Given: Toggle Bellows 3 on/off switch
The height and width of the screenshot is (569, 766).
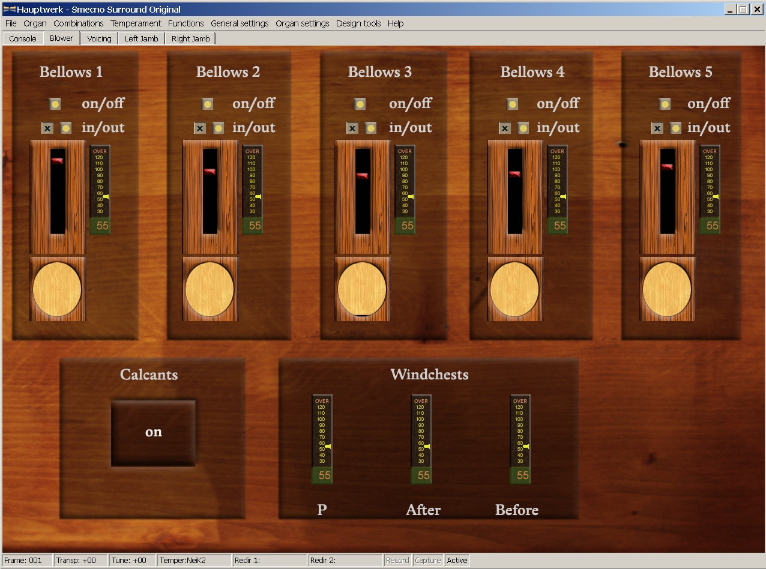Looking at the screenshot, I should tap(360, 104).
